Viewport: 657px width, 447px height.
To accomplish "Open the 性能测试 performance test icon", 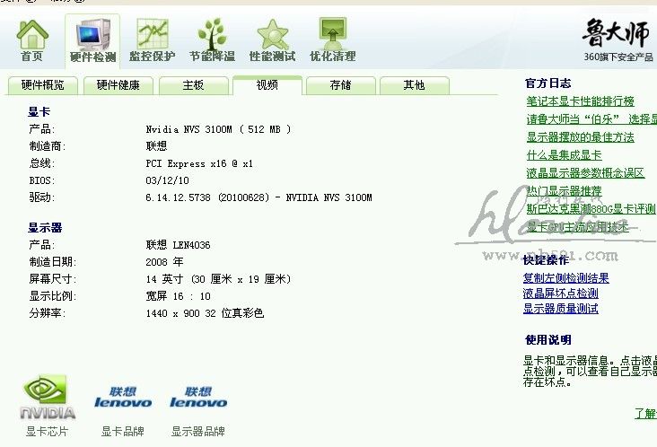I will click(272, 39).
